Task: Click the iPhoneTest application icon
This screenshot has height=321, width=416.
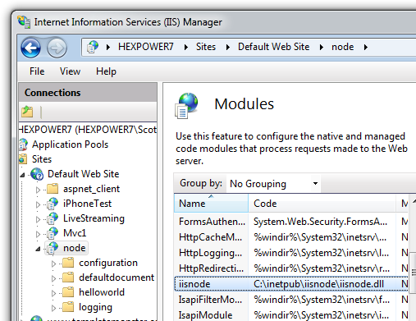Action: pos(52,204)
